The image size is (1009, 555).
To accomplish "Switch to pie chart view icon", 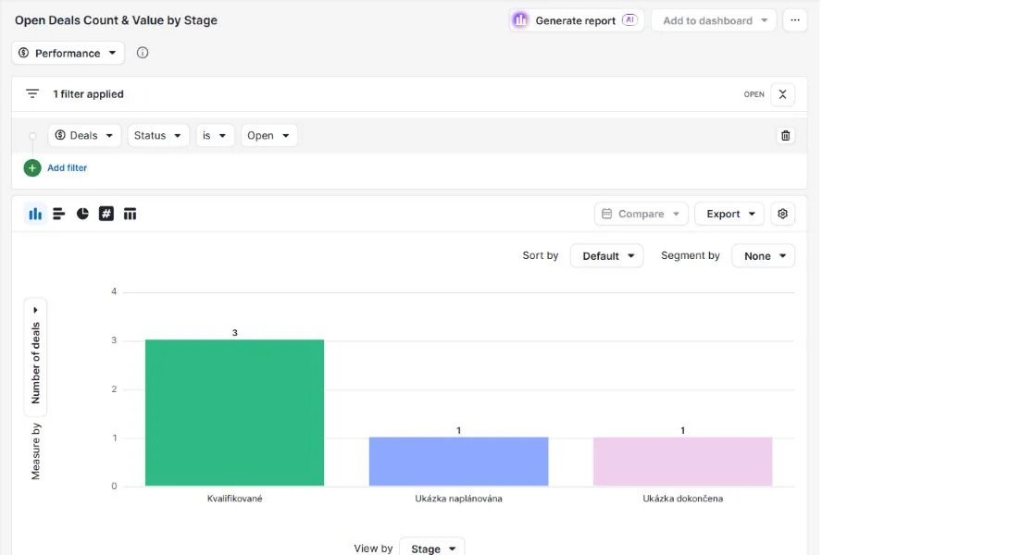I will (82, 214).
